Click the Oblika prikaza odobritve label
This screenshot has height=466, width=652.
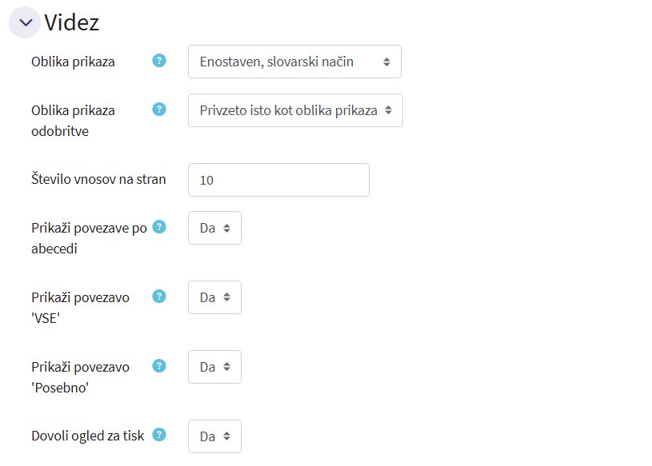(73, 121)
